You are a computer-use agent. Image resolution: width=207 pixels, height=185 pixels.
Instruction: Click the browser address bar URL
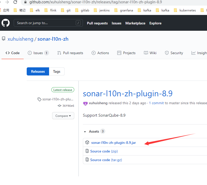(96, 2)
